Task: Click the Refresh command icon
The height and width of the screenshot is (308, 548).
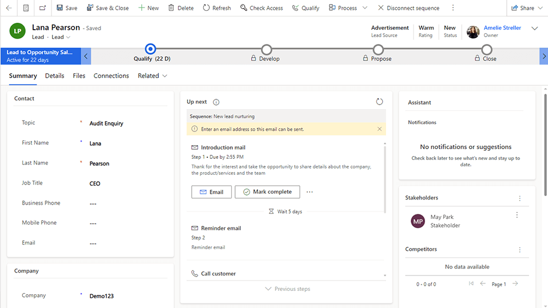Action: (207, 8)
